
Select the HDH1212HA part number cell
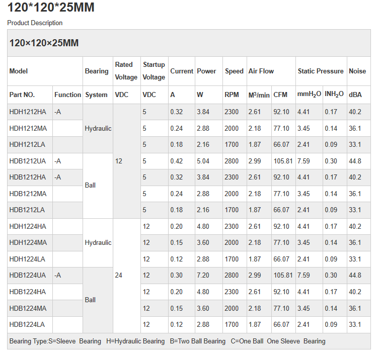coord(28,112)
